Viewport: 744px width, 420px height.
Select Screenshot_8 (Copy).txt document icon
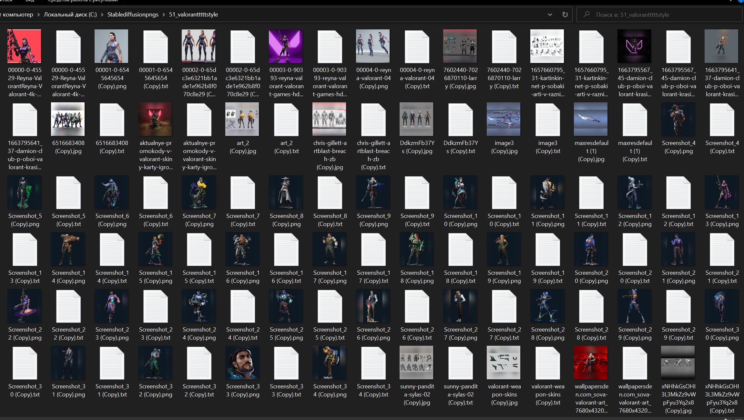[x=330, y=193]
